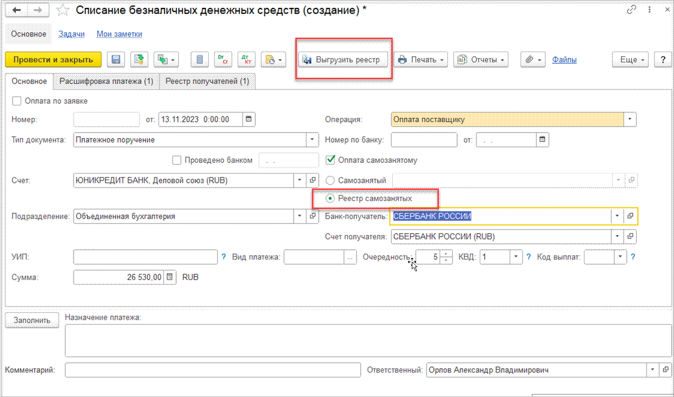Uncheck the Оплата самозанятому checkbox
Viewport: 674px width, 397px height.
[x=330, y=160]
